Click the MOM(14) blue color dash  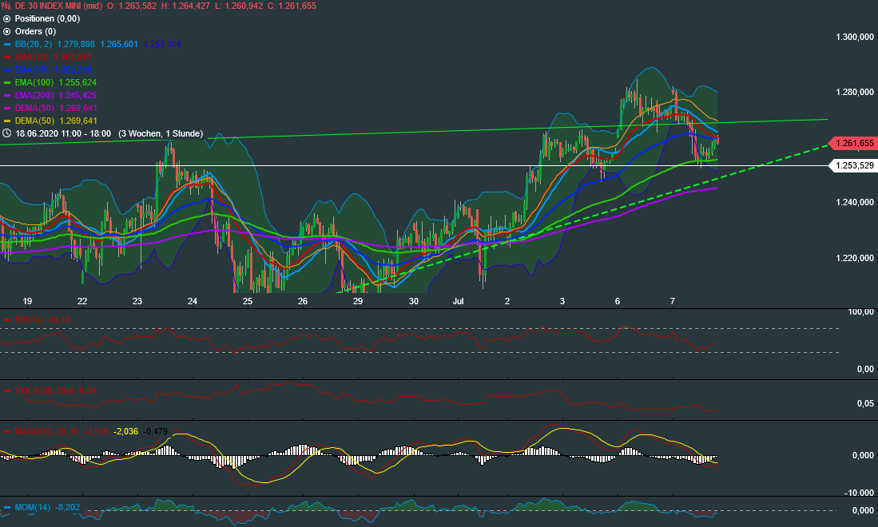7,508
